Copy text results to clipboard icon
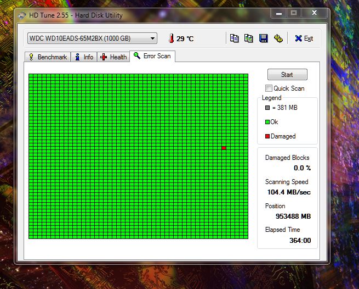Screen dimensions: 359x289 234,38
